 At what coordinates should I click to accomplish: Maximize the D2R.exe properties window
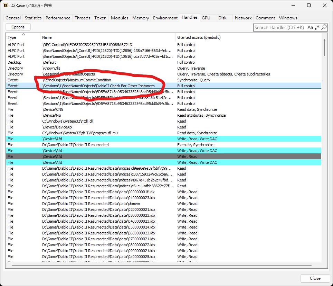309,5
